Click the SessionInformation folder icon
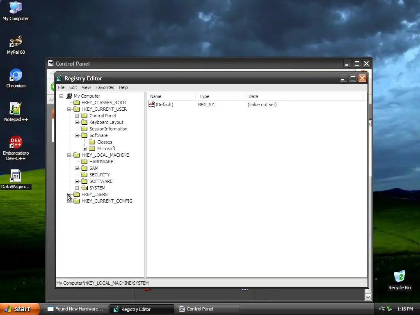Screen dimensions: 420x315 (x=84, y=128)
